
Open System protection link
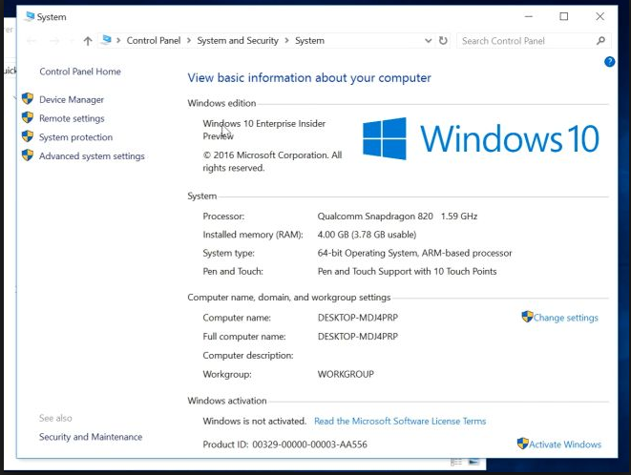pos(75,137)
